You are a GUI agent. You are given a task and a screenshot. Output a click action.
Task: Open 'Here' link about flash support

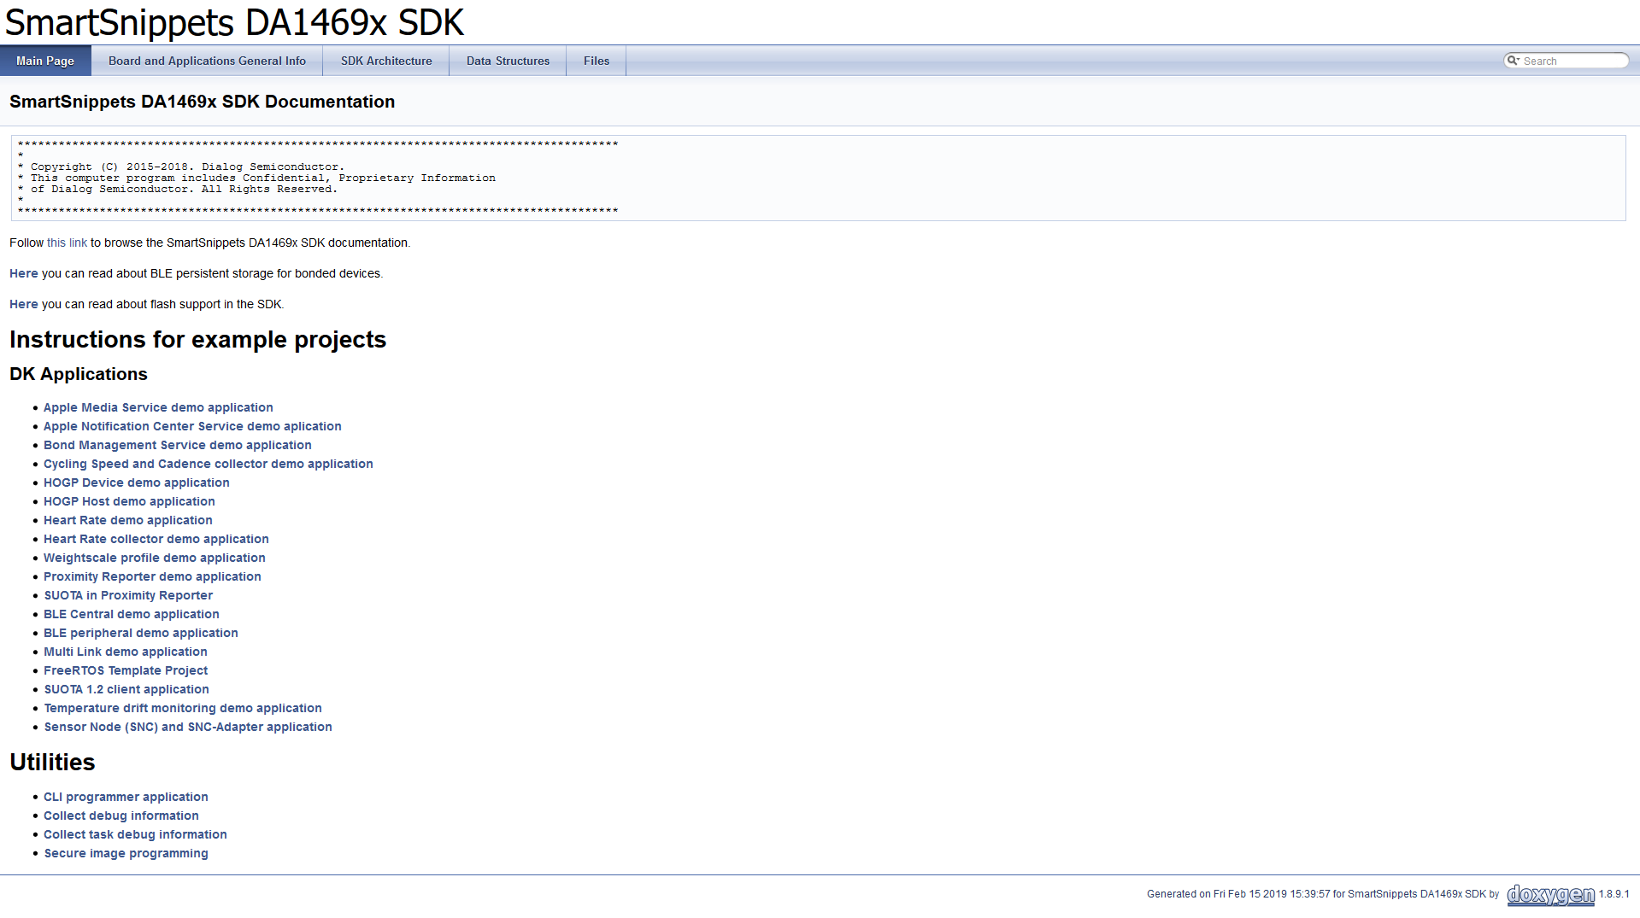coord(24,304)
